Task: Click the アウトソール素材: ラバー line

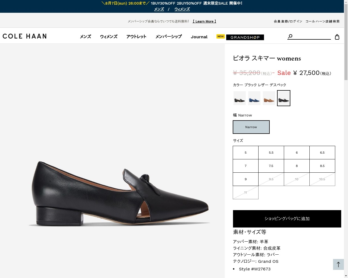Action: pos(256,255)
